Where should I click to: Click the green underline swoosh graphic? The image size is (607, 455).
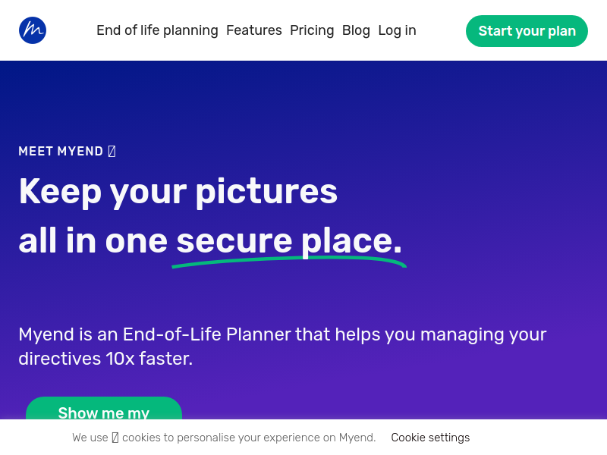[x=289, y=262]
